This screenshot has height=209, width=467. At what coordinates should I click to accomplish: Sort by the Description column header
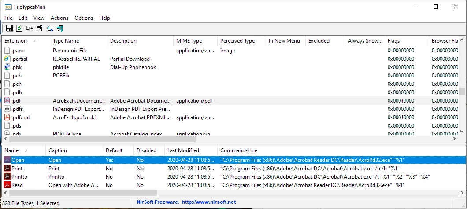tap(140, 41)
